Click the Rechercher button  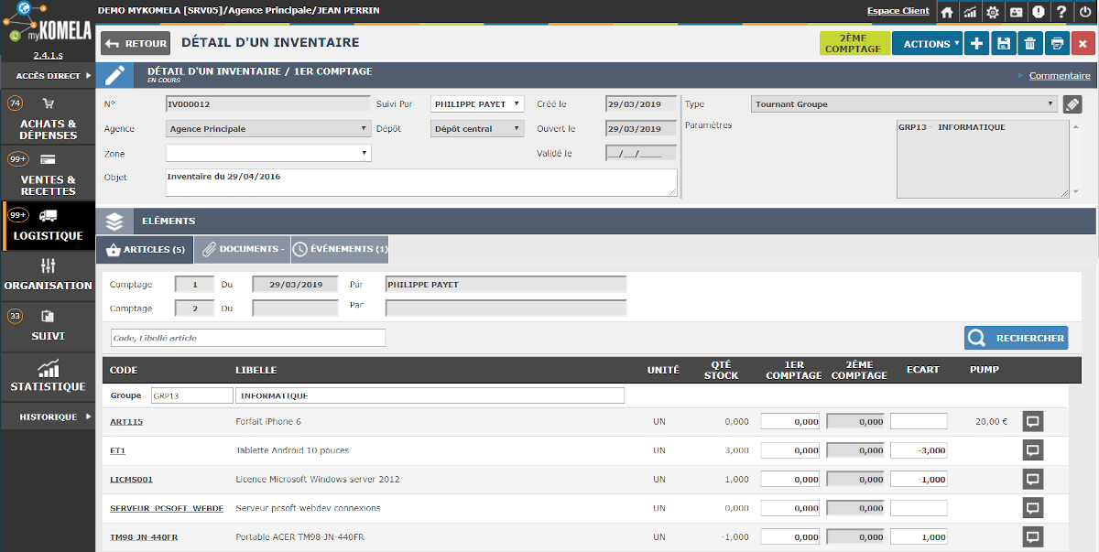(x=1017, y=338)
